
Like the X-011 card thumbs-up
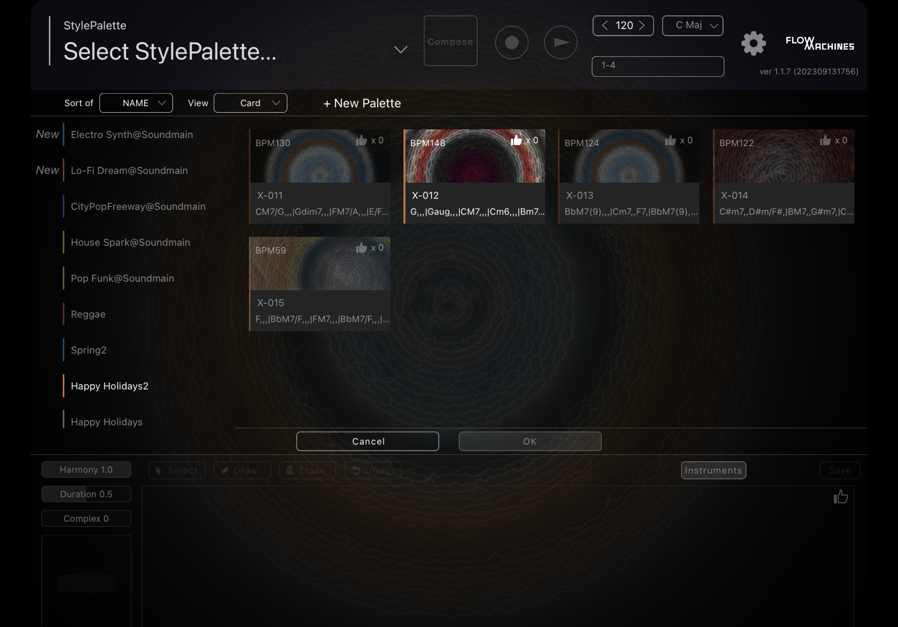[x=361, y=140]
